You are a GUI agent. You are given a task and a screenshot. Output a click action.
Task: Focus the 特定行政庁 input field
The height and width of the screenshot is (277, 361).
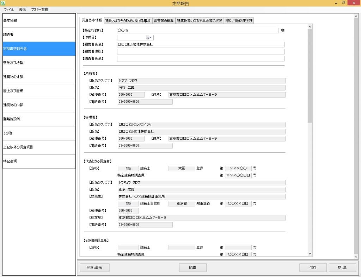(198, 30)
